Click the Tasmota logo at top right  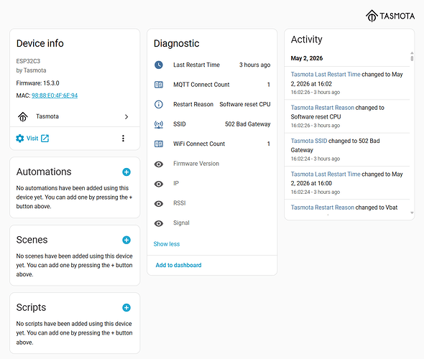tap(390, 16)
